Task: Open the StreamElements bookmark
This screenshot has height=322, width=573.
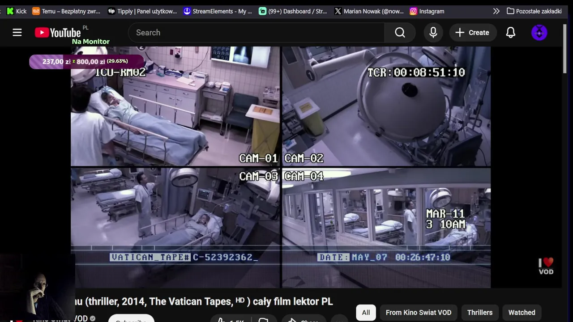Action: tap(218, 11)
